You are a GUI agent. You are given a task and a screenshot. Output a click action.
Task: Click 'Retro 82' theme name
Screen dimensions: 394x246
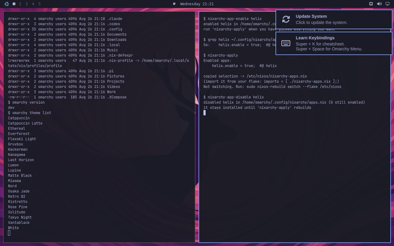click(17, 196)
